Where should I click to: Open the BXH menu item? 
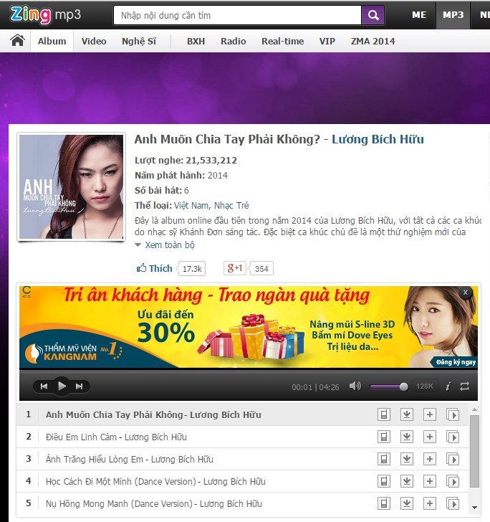tap(196, 41)
